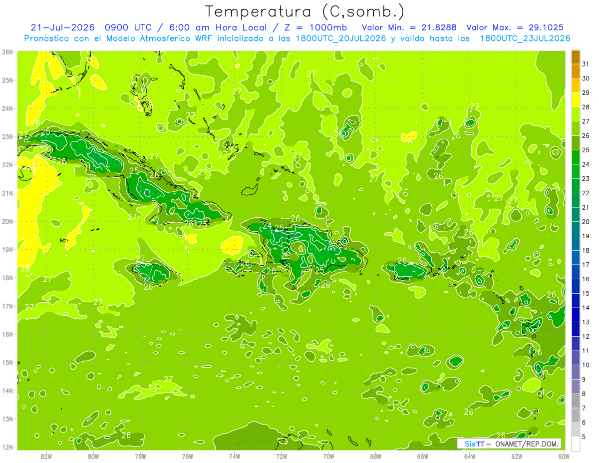The image size is (599, 463).
Task: Click the "24N" latitude axis label
Action: (7, 108)
